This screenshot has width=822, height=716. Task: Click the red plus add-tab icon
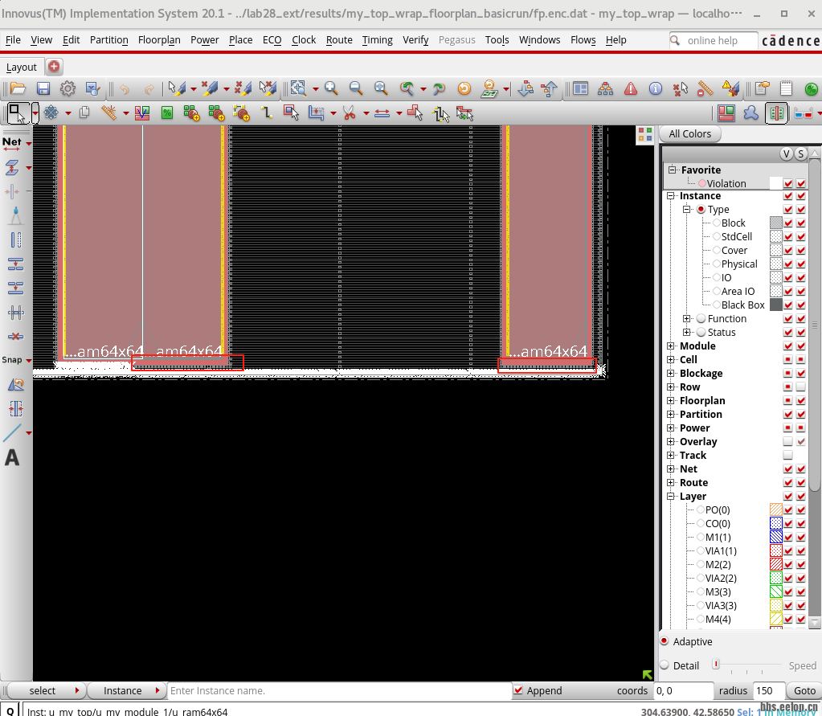(54, 67)
